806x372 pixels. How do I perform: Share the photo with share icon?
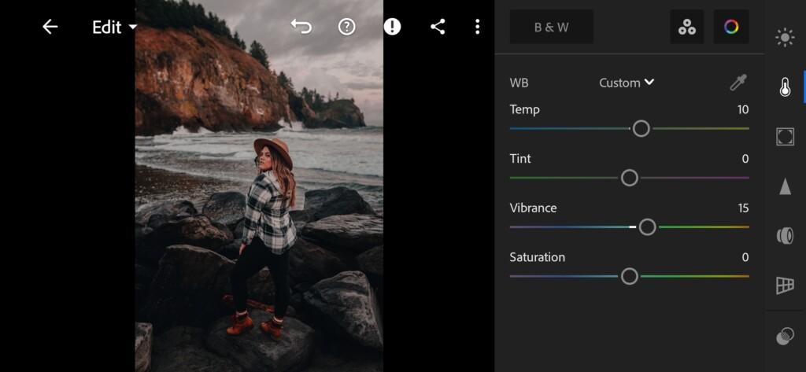pos(438,27)
